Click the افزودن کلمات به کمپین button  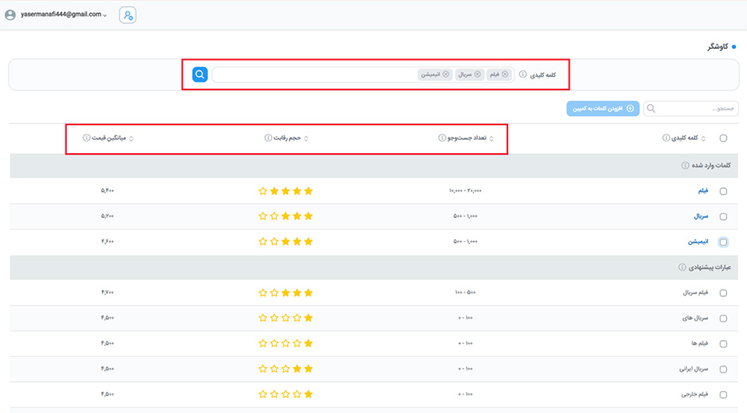coord(602,109)
